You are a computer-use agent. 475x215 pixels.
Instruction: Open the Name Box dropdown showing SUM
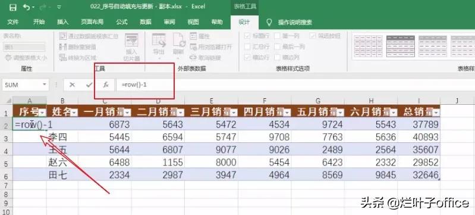click(45, 85)
